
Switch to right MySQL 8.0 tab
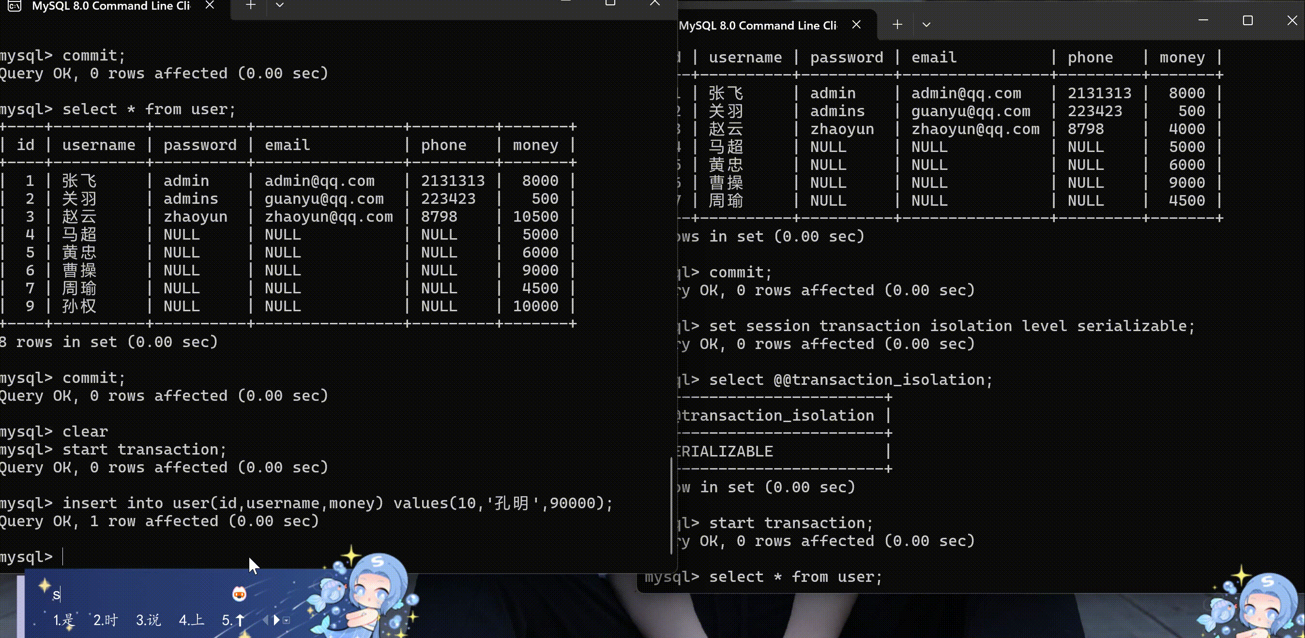pyautogui.click(x=758, y=25)
